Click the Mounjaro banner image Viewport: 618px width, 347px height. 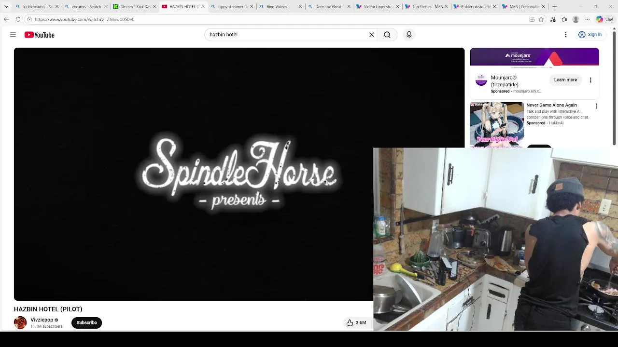534,57
